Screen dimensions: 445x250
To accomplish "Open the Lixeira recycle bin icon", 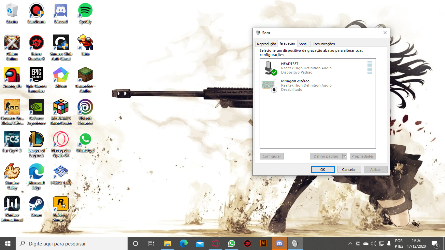I will (x=12, y=13).
